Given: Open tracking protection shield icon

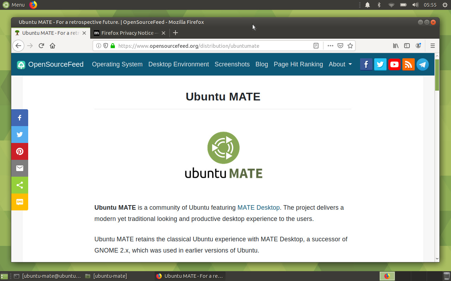Looking at the screenshot, I should click(x=106, y=46).
